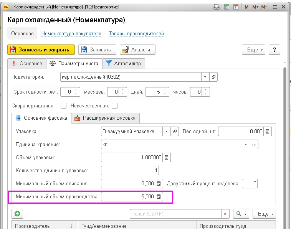Click the Записать button
291x229 pixels.
[97, 49]
